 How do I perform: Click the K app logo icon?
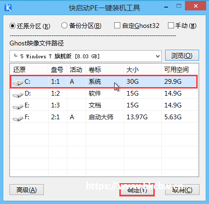pos(8,7)
